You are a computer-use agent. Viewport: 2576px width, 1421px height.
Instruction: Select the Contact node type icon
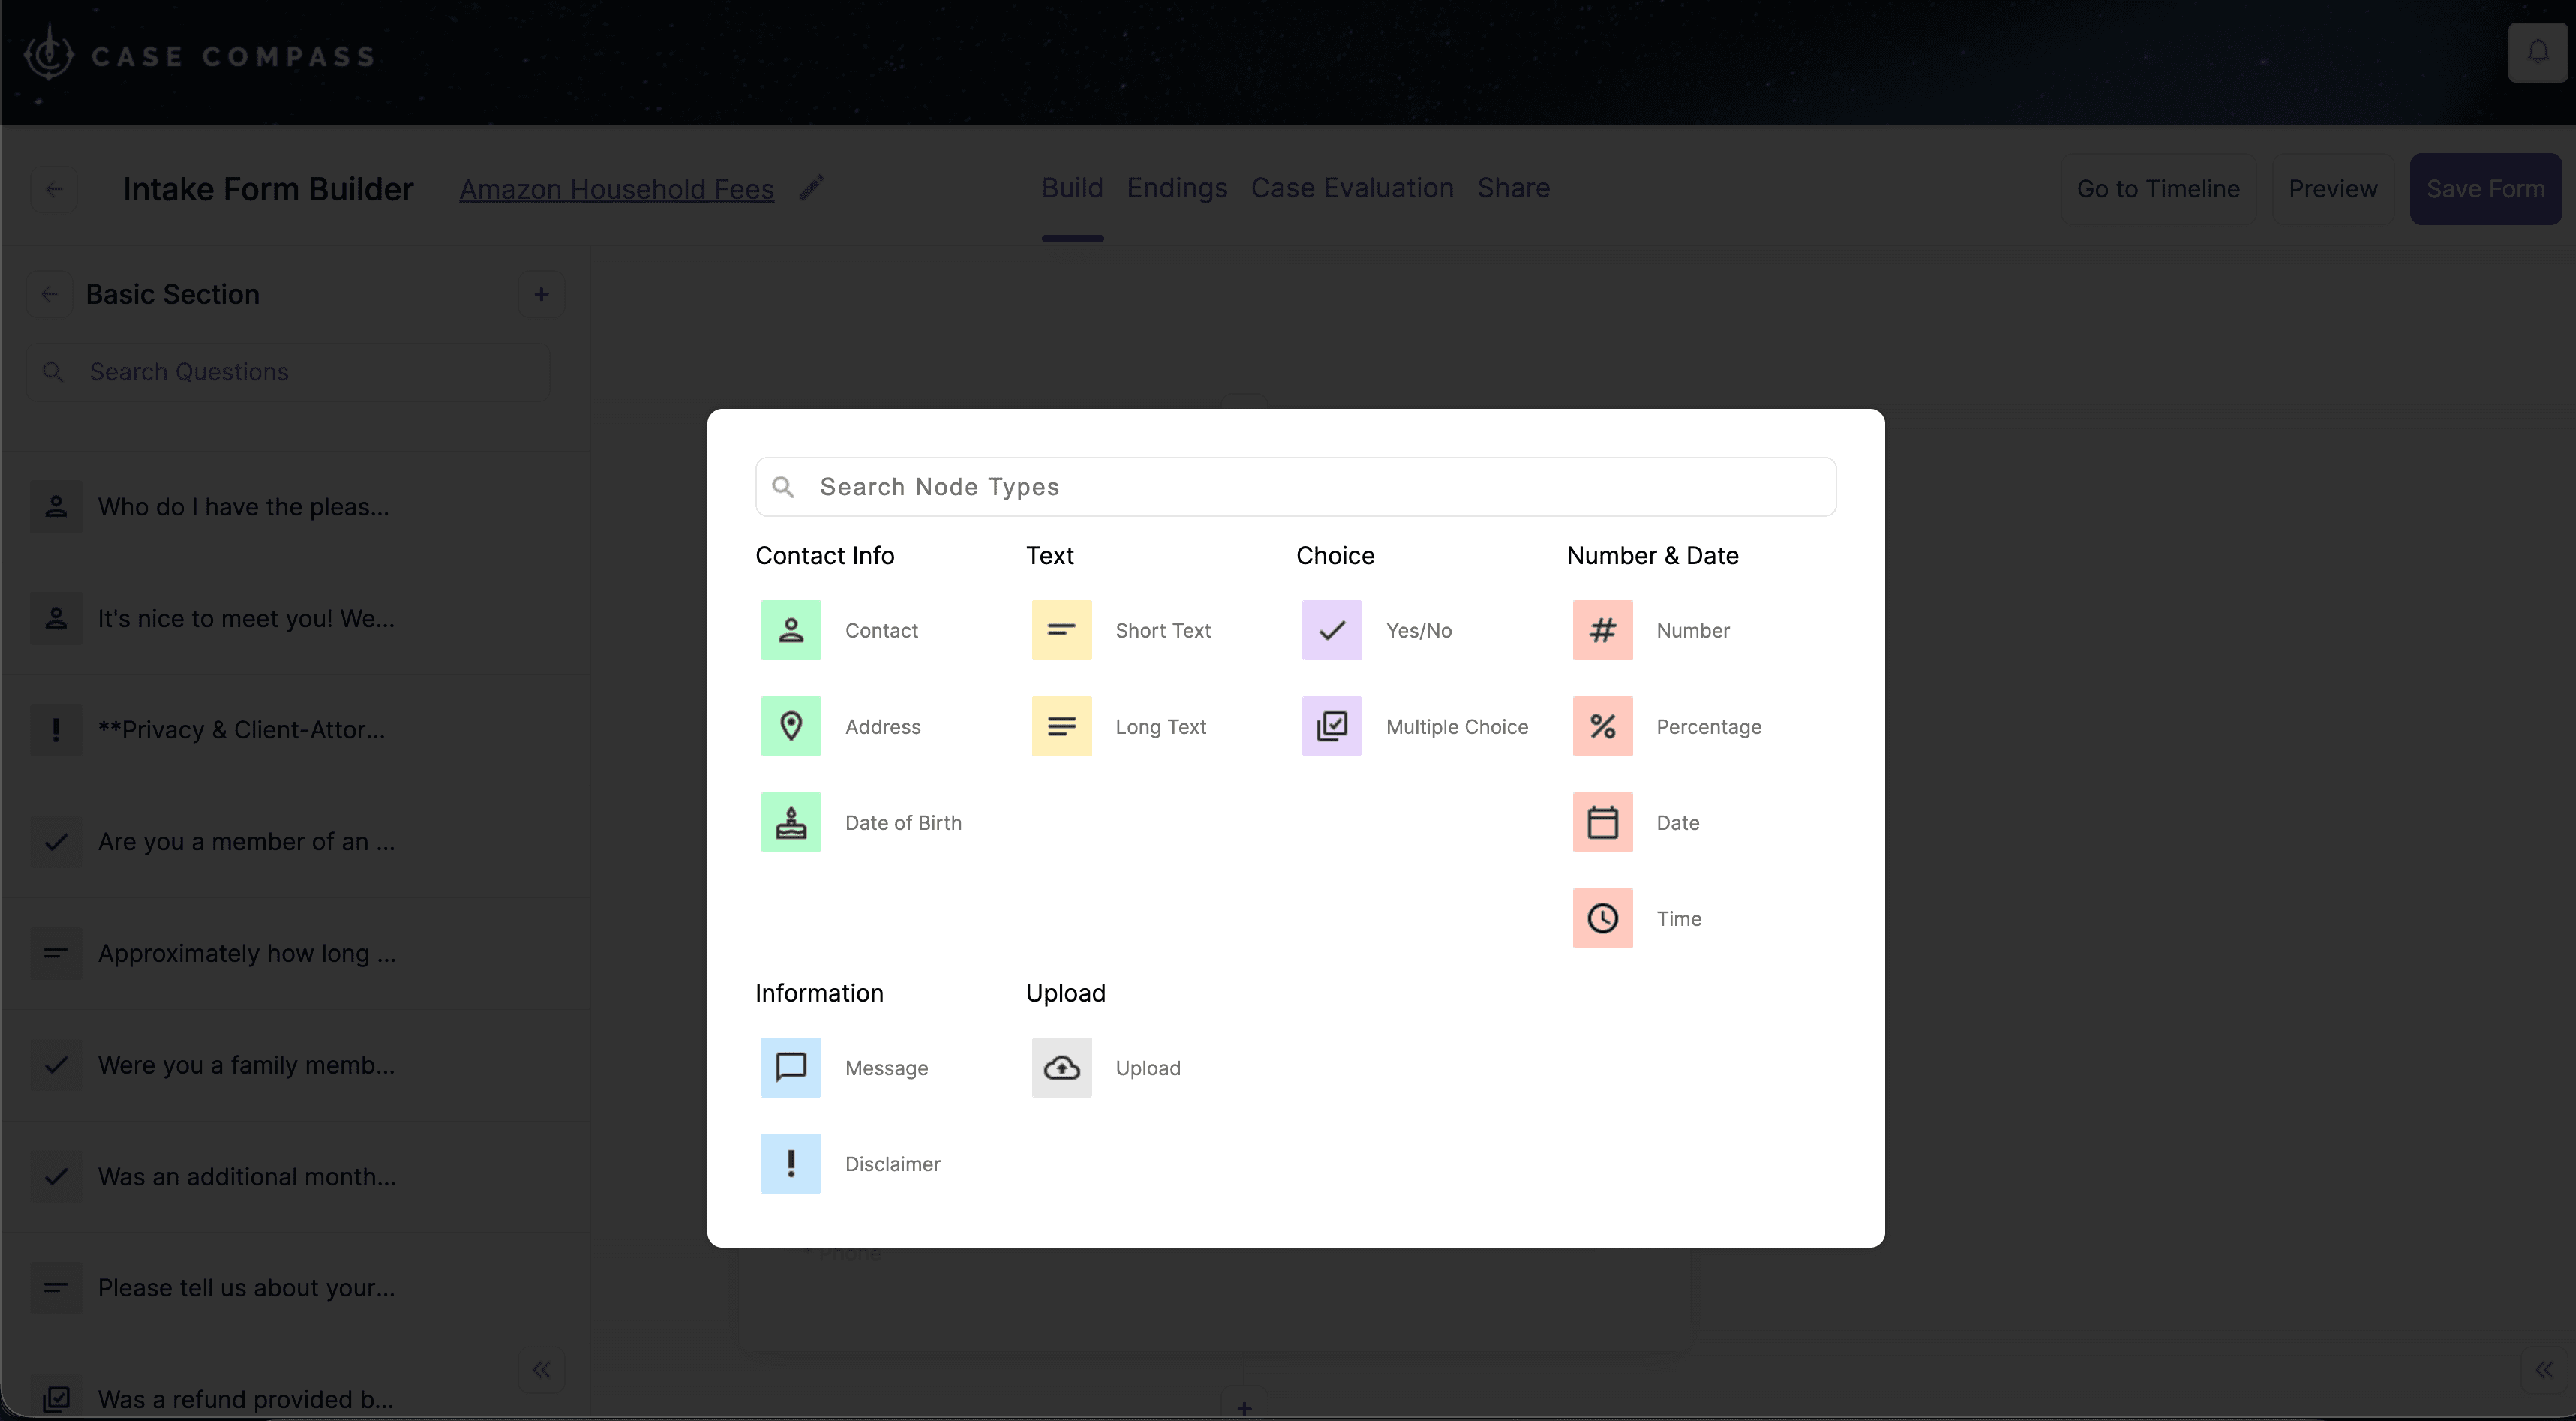pos(791,630)
